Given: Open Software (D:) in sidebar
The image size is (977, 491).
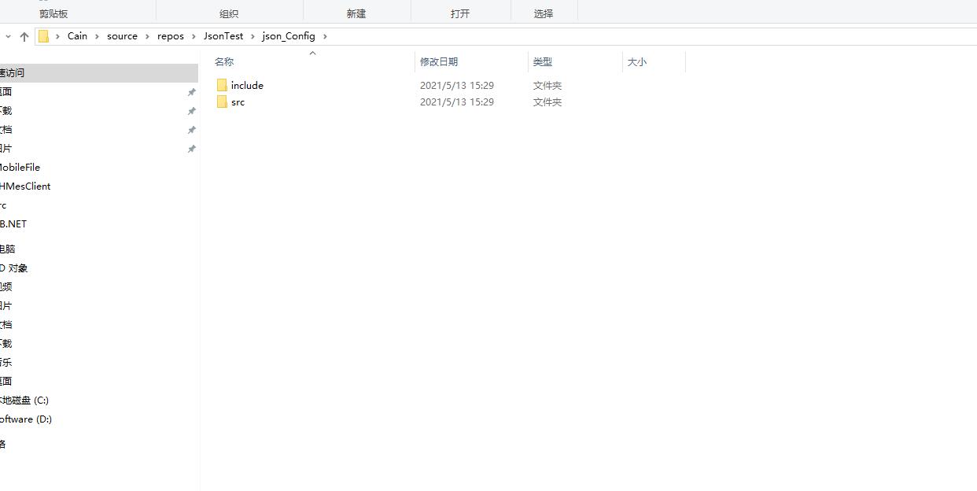Looking at the screenshot, I should (x=28, y=419).
